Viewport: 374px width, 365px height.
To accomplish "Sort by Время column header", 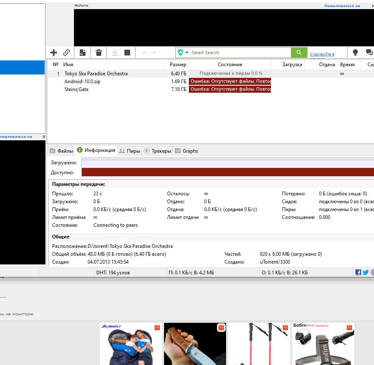I will tap(347, 65).
